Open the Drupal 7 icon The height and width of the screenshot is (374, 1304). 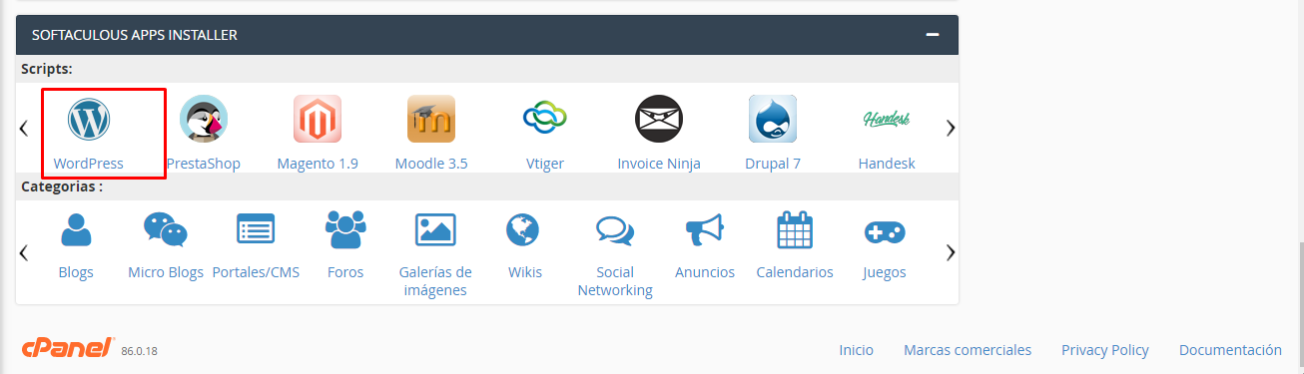click(x=773, y=120)
